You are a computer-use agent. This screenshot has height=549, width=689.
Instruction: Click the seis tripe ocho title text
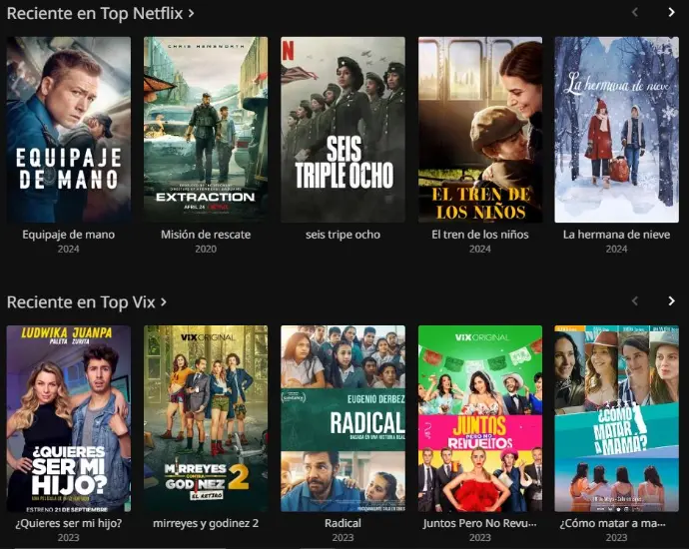tap(343, 235)
